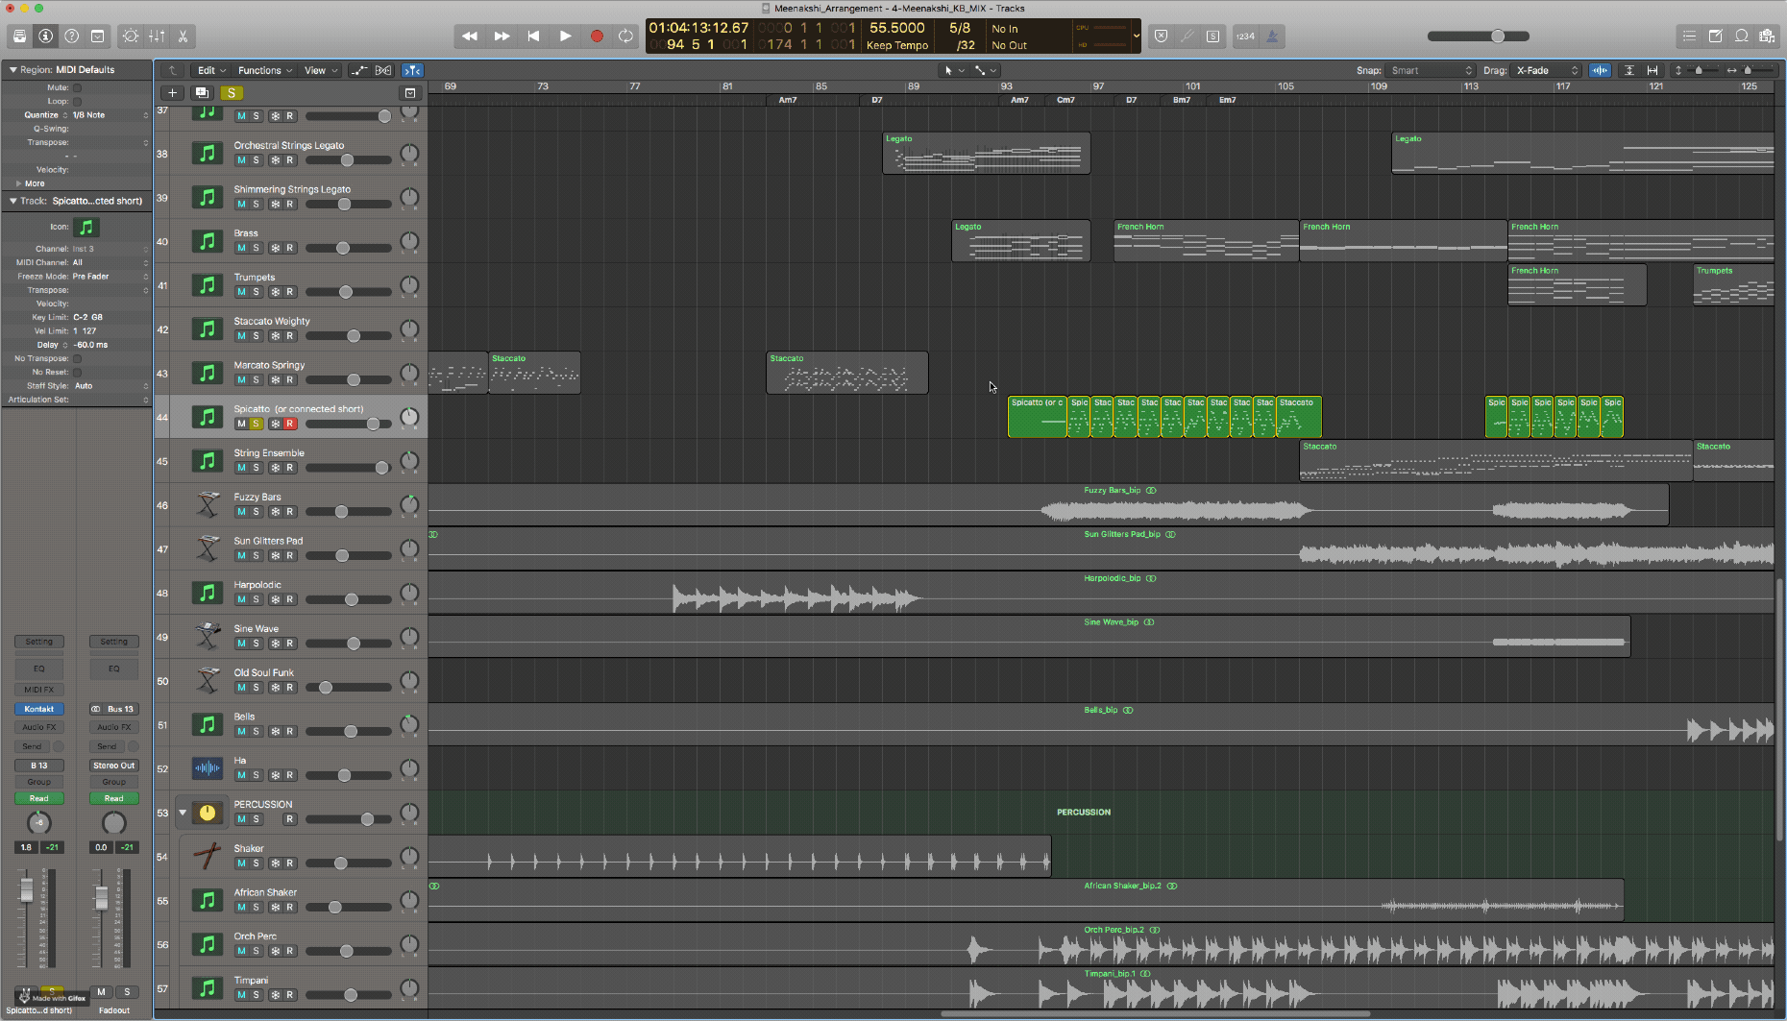Screen dimensions: 1787x1021
Task: Disarm record on Spicatto track
Action: pyautogui.click(x=290, y=424)
